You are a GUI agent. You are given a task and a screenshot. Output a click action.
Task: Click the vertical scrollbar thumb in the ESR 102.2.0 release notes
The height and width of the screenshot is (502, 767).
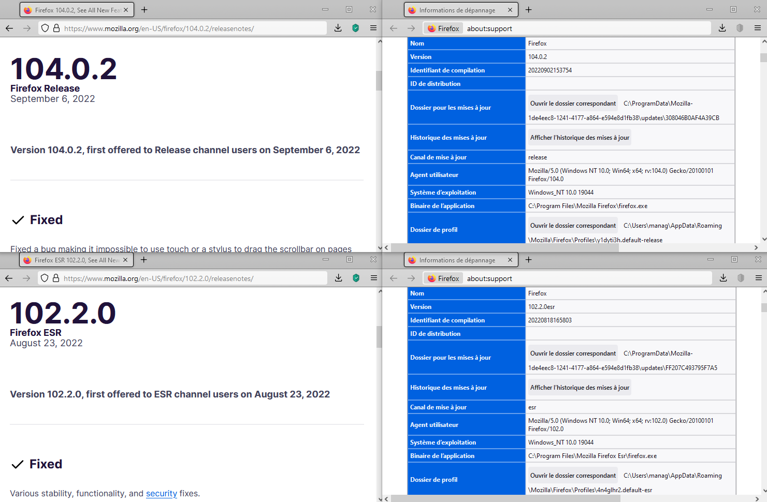tap(379, 337)
